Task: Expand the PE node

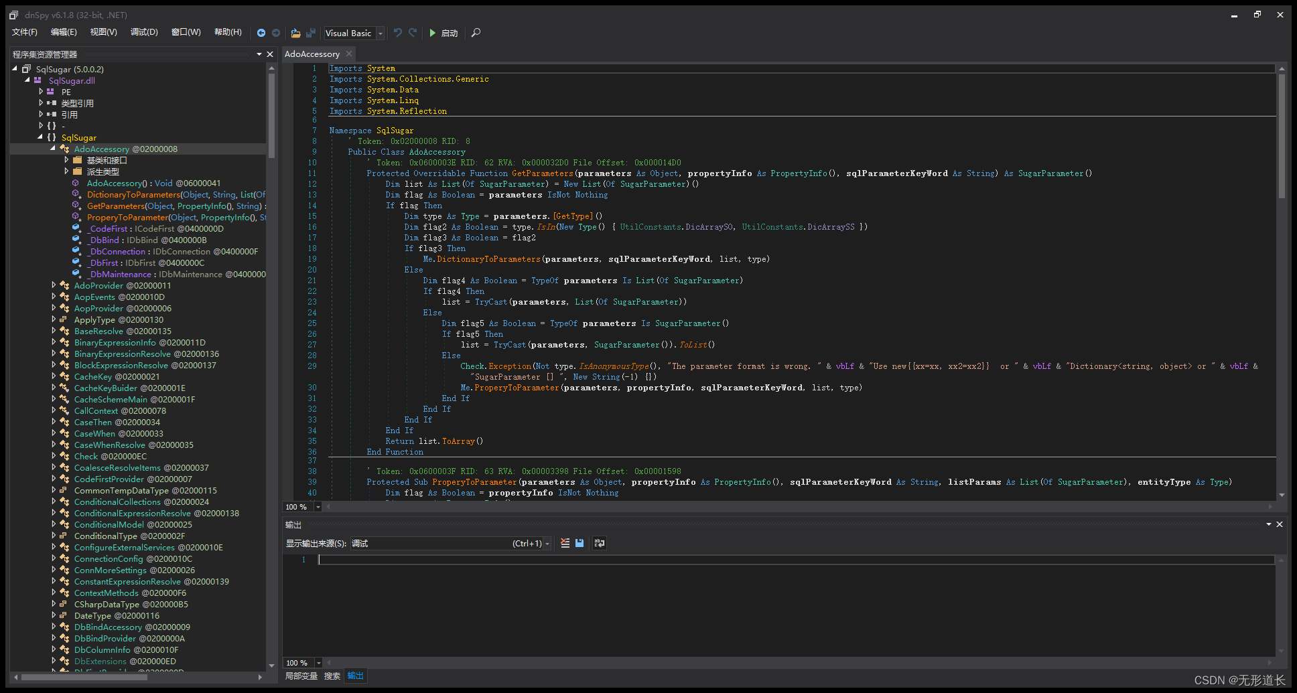Action: (x=40, y=92)
